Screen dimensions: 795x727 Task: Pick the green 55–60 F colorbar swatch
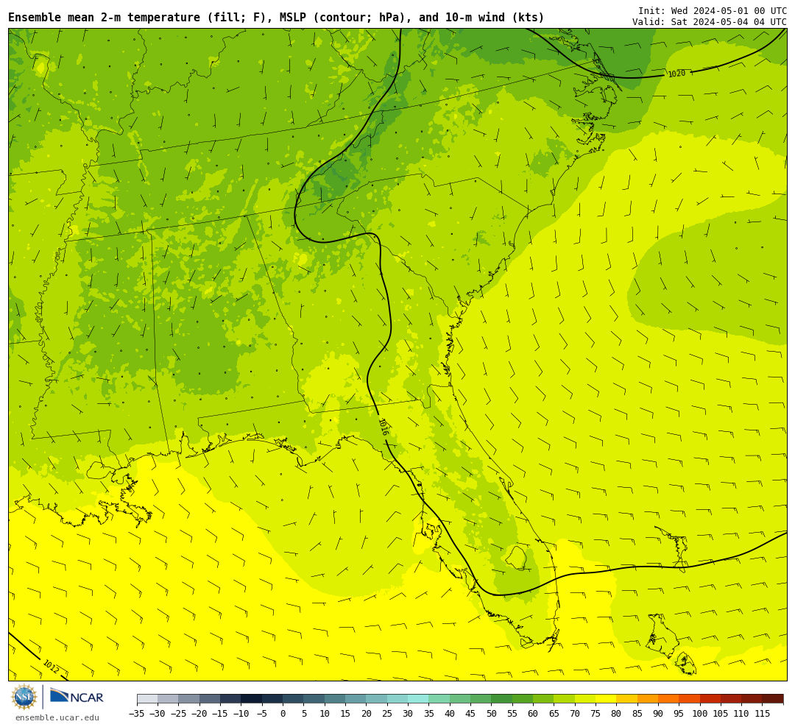522,699
